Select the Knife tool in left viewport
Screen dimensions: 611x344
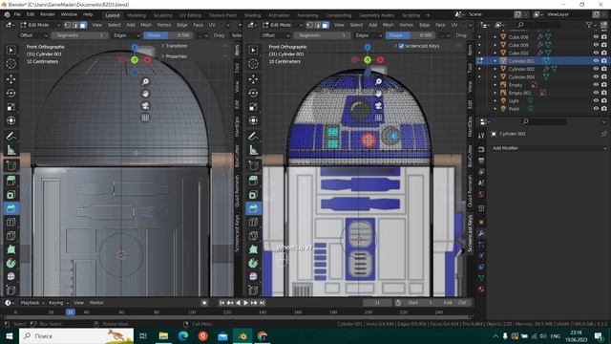click(x=11, y=236)
